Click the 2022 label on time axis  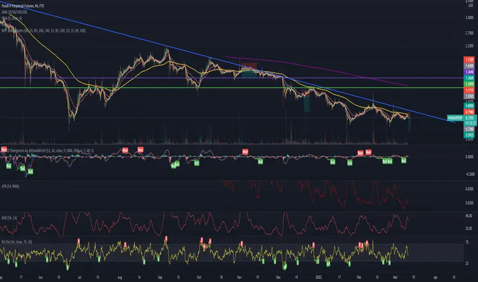pyautogui.click(x=318, y=277)
